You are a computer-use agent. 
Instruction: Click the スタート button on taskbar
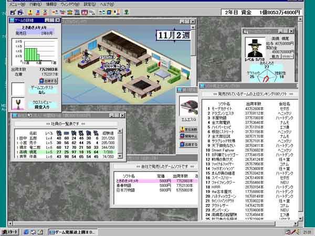click(10, 231)
